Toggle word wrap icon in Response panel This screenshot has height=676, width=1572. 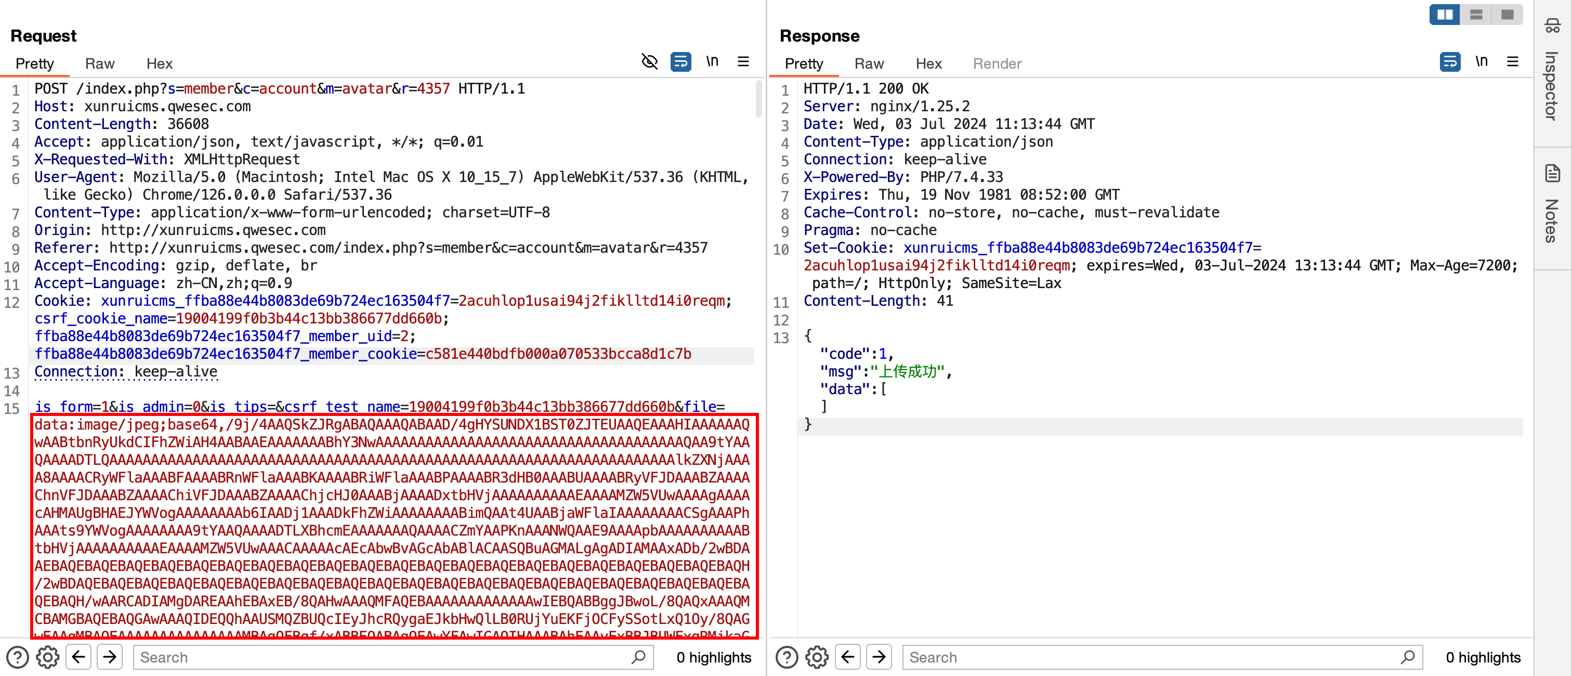pos(1450,62)
